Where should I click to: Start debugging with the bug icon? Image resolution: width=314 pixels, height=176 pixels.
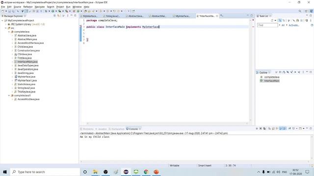click(x=46, y=11)
